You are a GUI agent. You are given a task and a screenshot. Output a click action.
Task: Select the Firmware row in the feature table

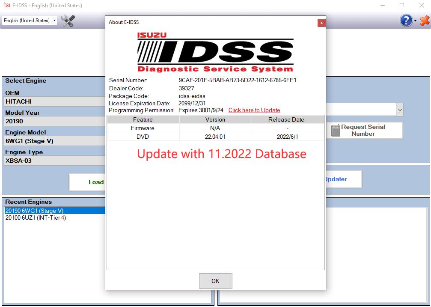(216, 128)
